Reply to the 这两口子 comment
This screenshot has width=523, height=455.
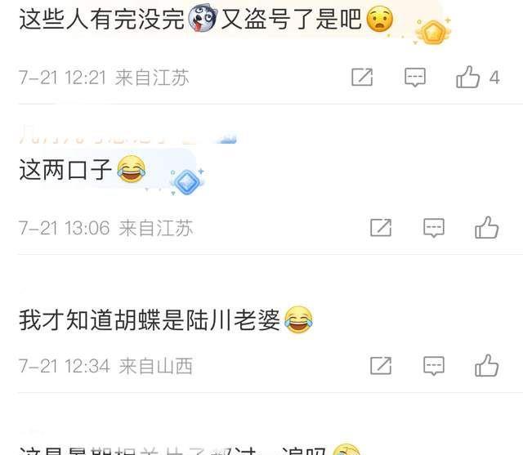pyautogui.click(x=434, y=228)
